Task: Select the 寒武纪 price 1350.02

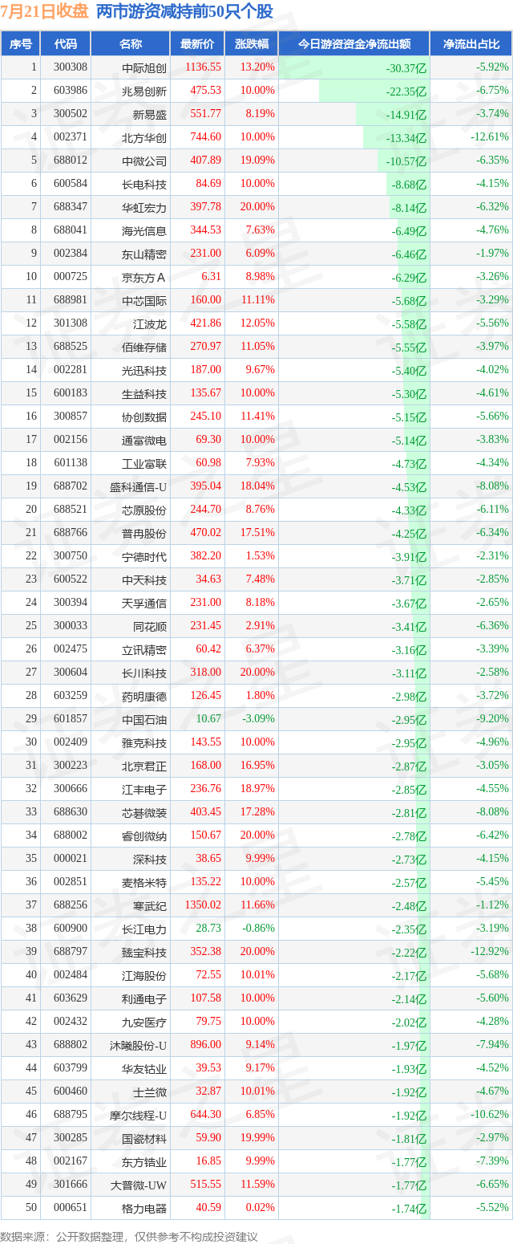Action: (203, 905)
